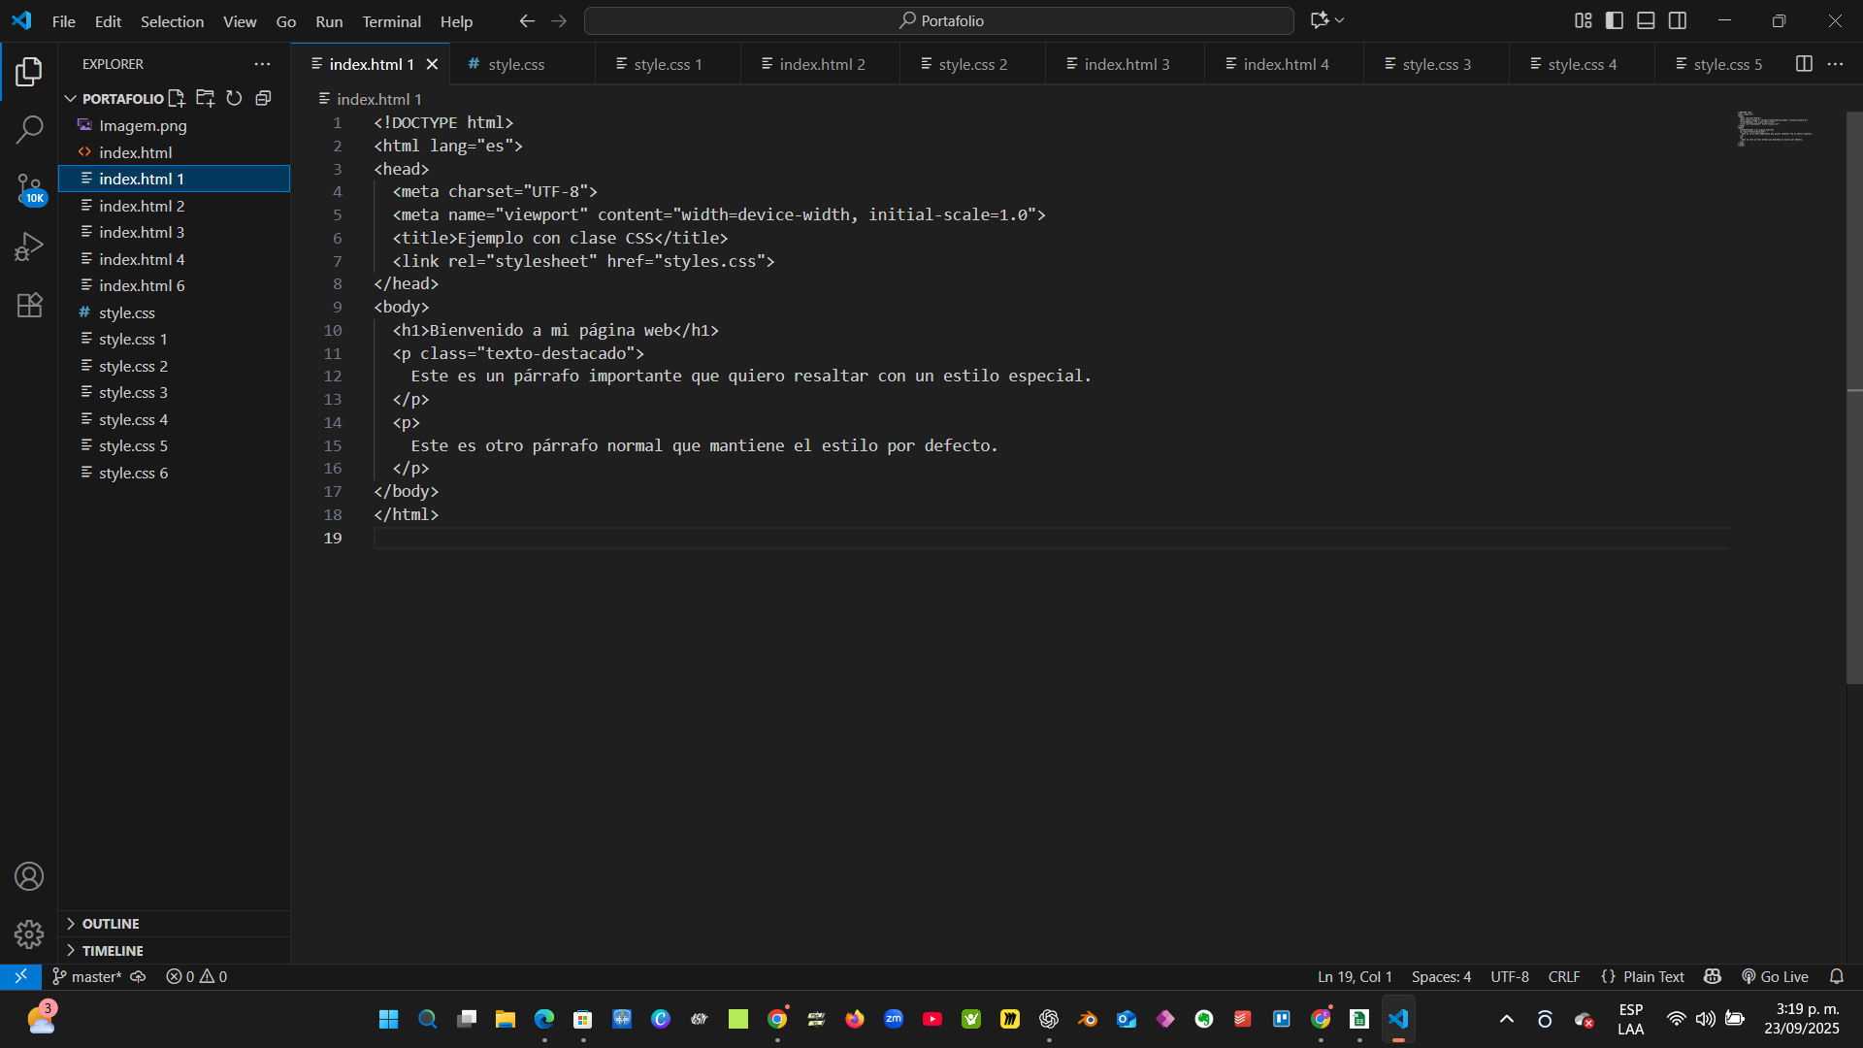Open the Accounts menu icon

[x=29, y=876]
